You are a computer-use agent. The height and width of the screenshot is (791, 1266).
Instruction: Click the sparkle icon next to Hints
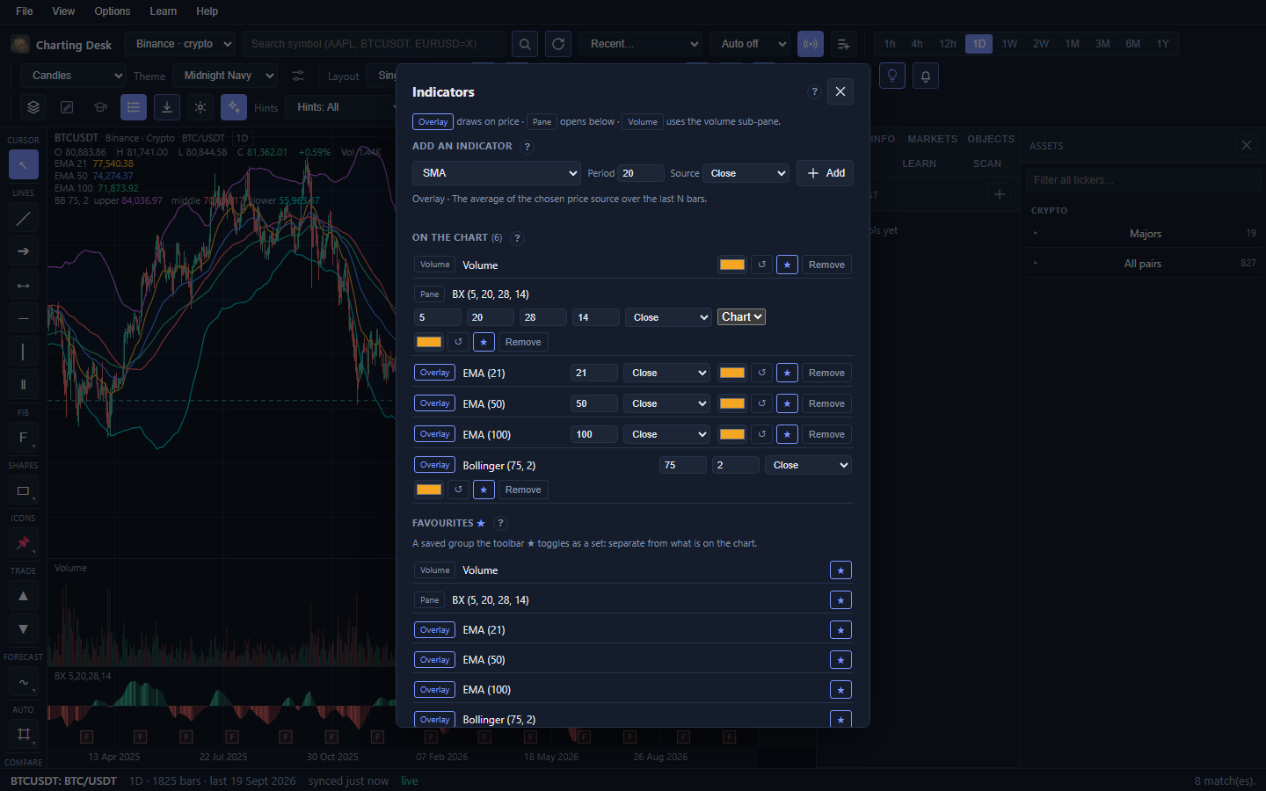[x=234, y=107]
